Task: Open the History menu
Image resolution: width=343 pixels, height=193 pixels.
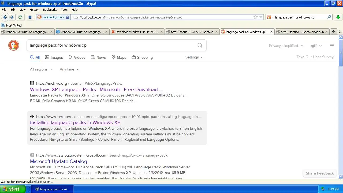Action: 34,10
